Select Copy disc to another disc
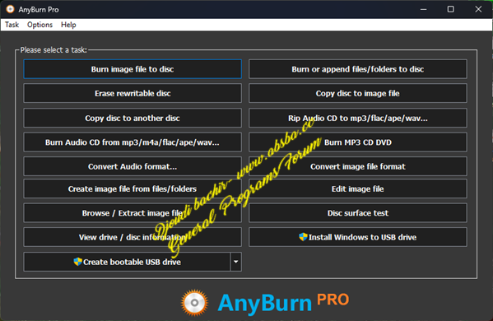Viewport: 493px width, 321px height. (x=133, y=118)
